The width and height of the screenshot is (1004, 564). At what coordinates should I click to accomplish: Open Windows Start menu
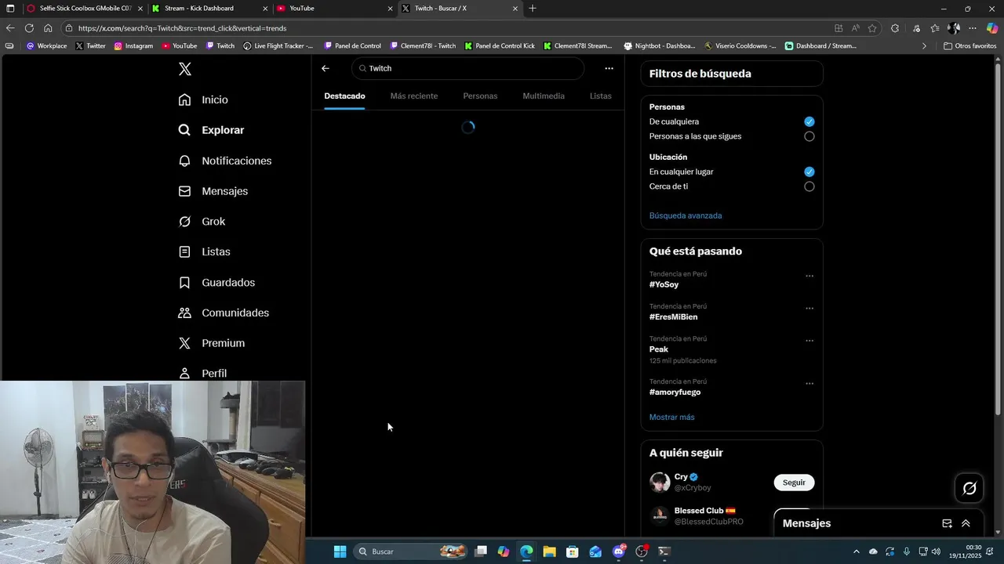coord(340,551)
